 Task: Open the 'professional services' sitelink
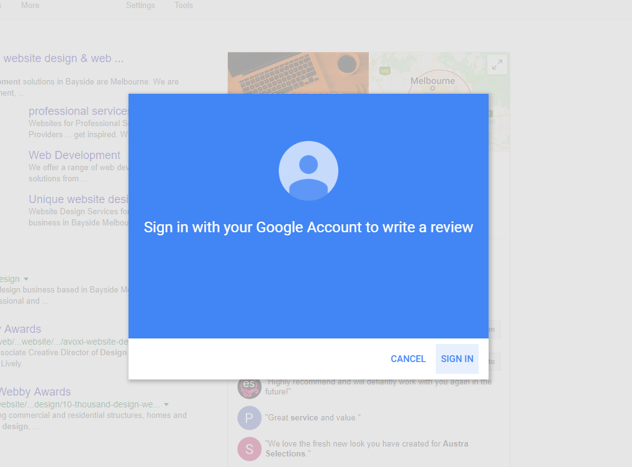point(79,111)
